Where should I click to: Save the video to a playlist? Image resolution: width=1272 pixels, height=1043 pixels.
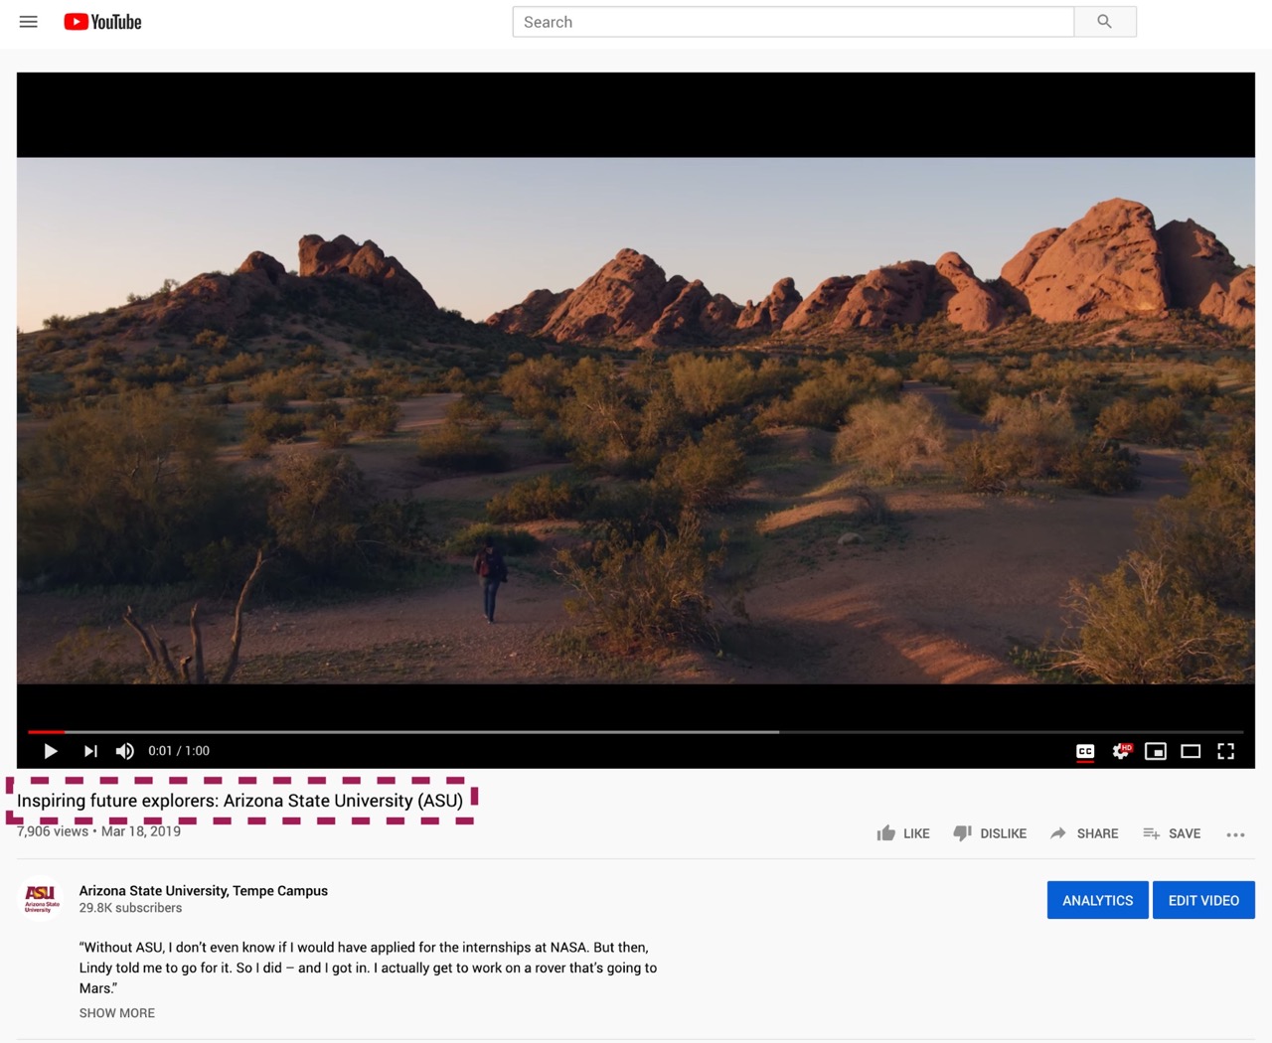coord(1172,833)
